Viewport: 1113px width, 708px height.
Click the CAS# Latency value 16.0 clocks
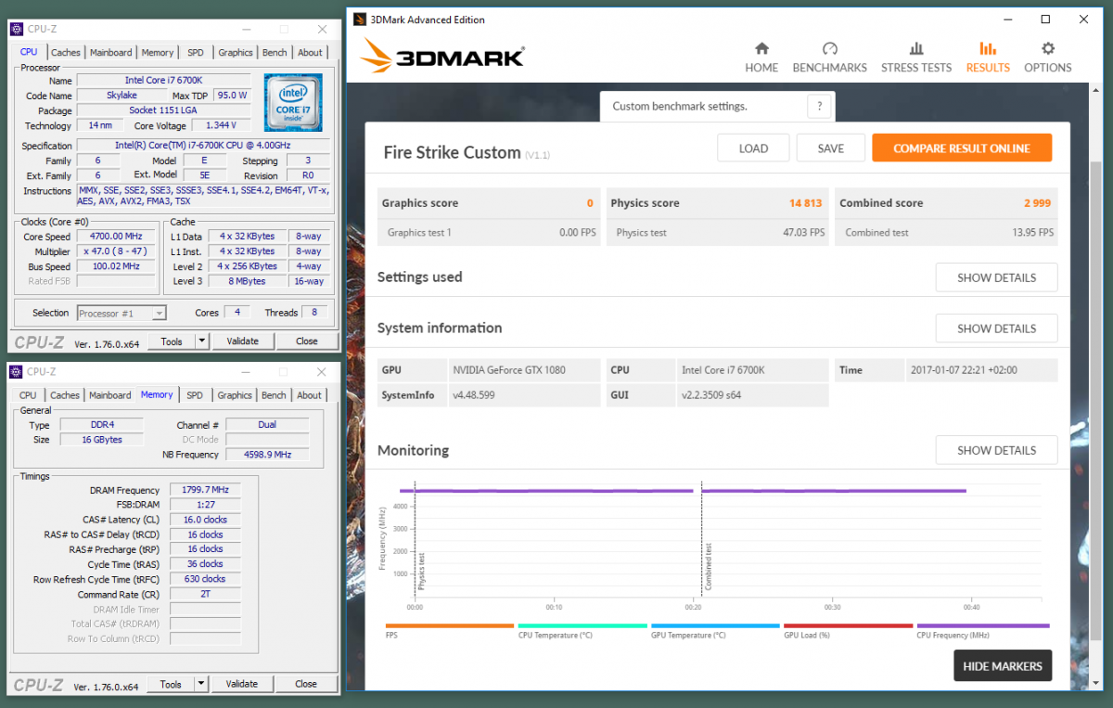coord(205,520)
